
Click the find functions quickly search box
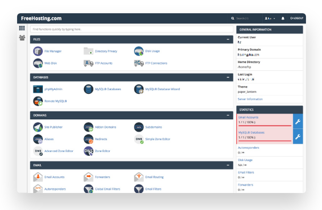point(131,29)
